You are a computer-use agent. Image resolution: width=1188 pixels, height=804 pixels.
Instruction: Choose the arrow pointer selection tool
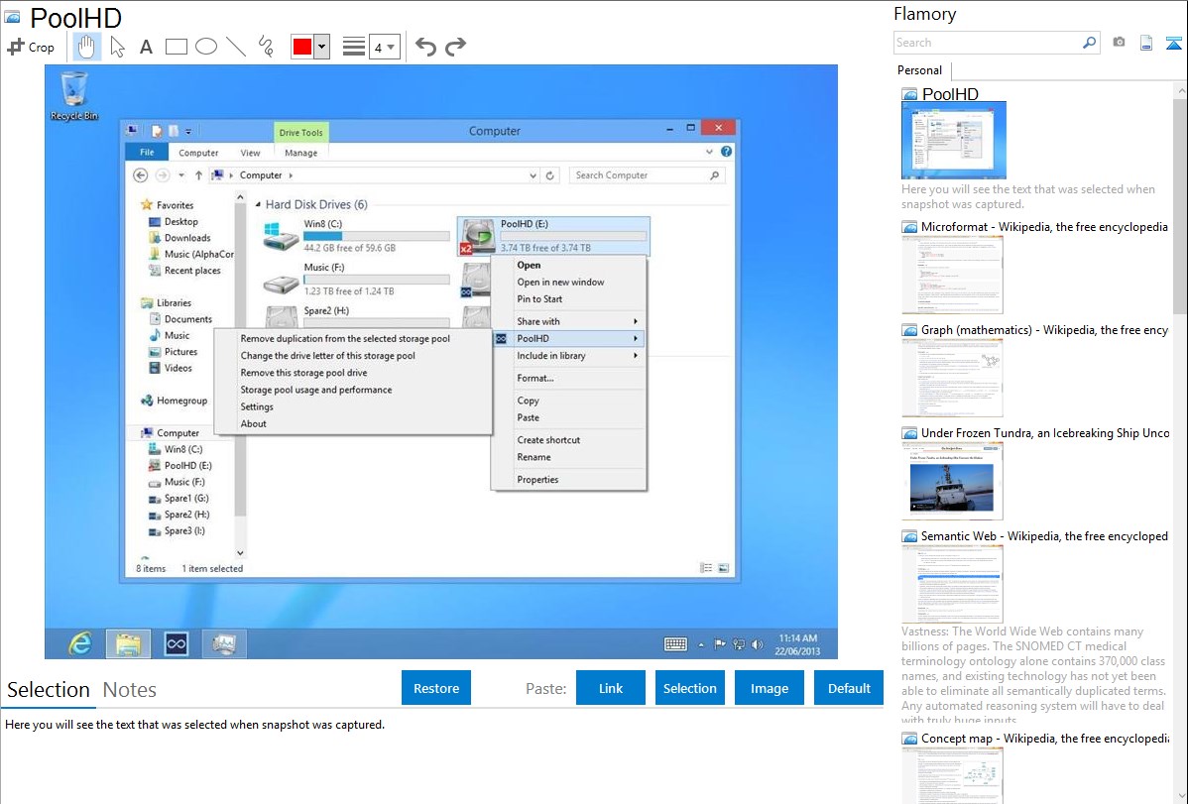click(117, 47)
